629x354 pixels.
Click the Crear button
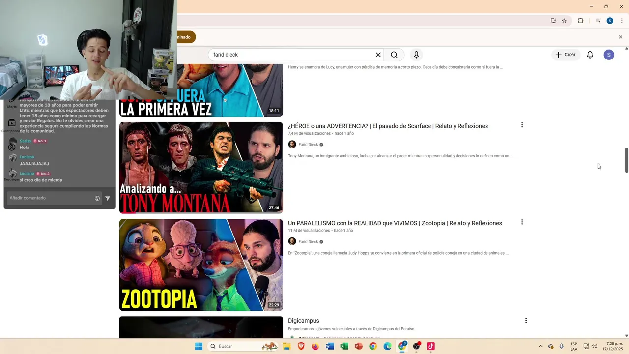(x=565, y=55)
